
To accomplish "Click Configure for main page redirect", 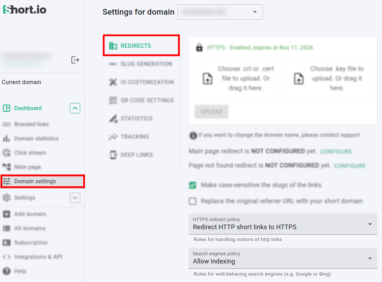I will [336, 152].
